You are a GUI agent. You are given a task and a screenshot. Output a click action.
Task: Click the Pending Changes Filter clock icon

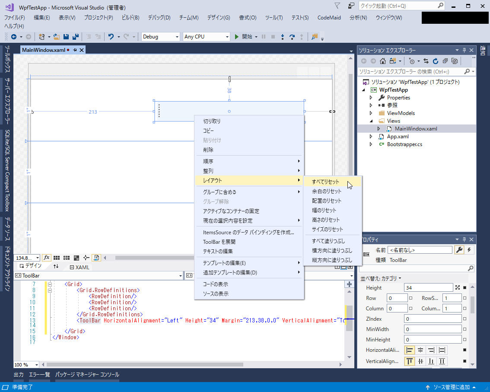pyautogui.click(x=412, y=61)
